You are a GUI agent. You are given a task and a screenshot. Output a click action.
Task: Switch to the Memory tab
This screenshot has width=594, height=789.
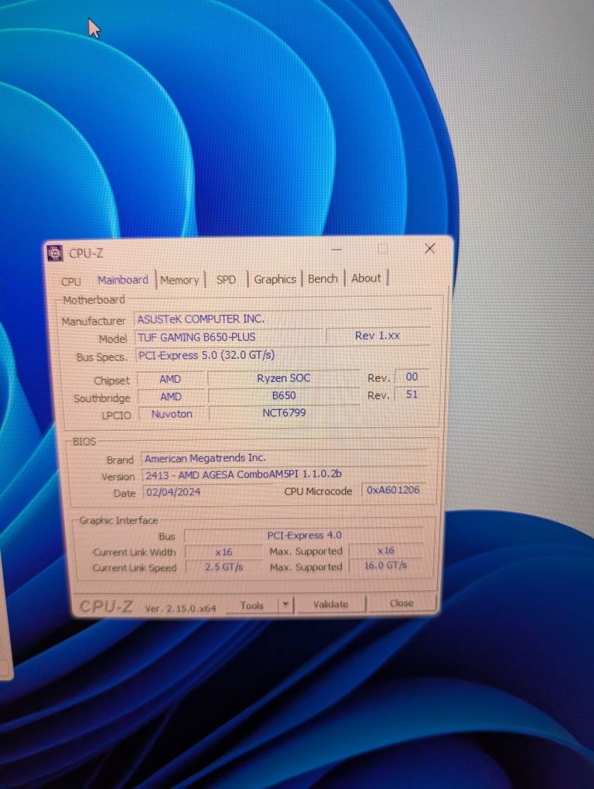click(179, 280)
